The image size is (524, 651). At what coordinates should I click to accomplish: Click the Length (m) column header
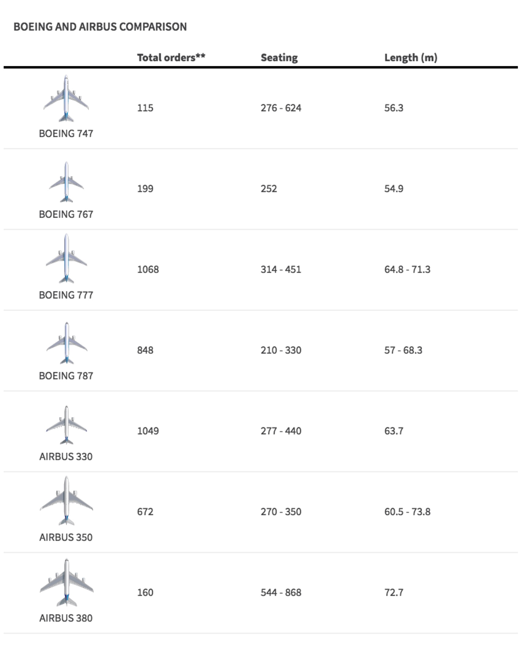tap(410, 58)
